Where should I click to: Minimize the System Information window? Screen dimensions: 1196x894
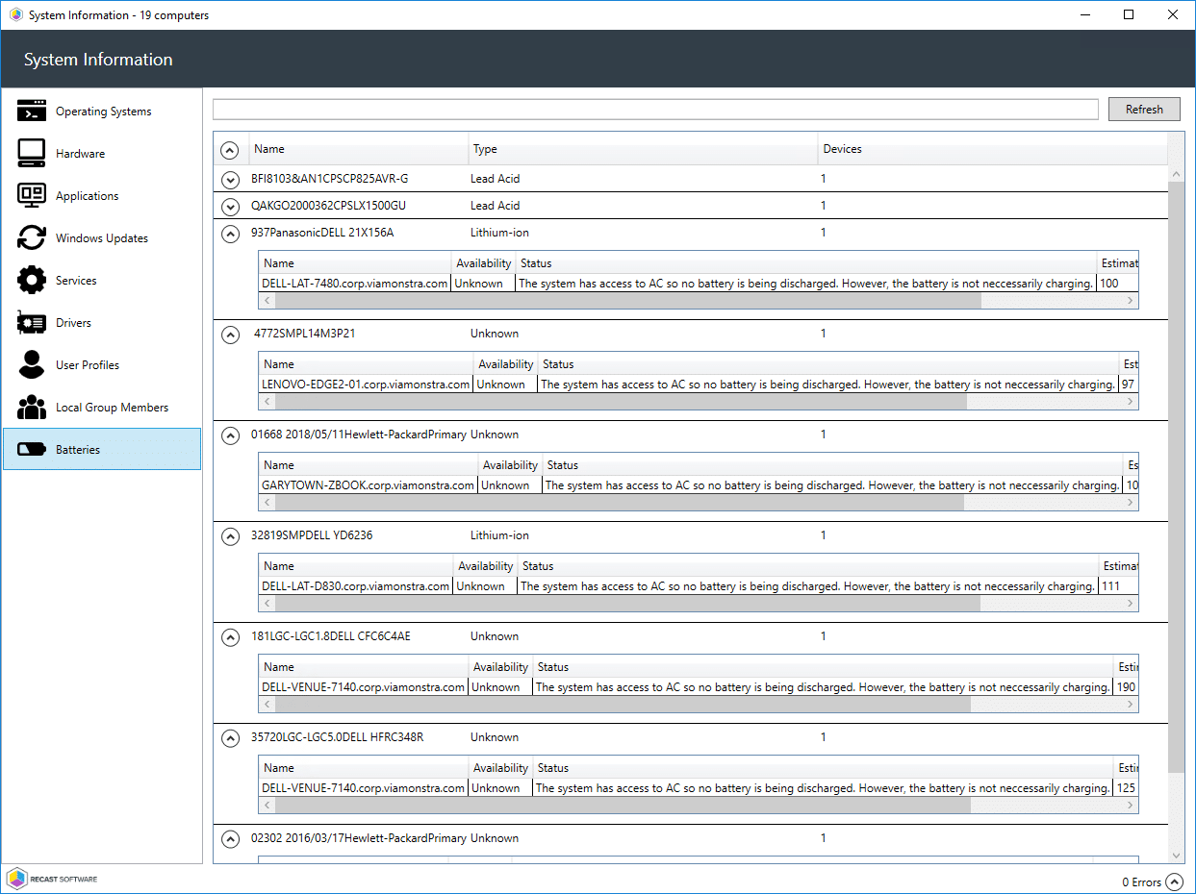(x=1085, y=14)
